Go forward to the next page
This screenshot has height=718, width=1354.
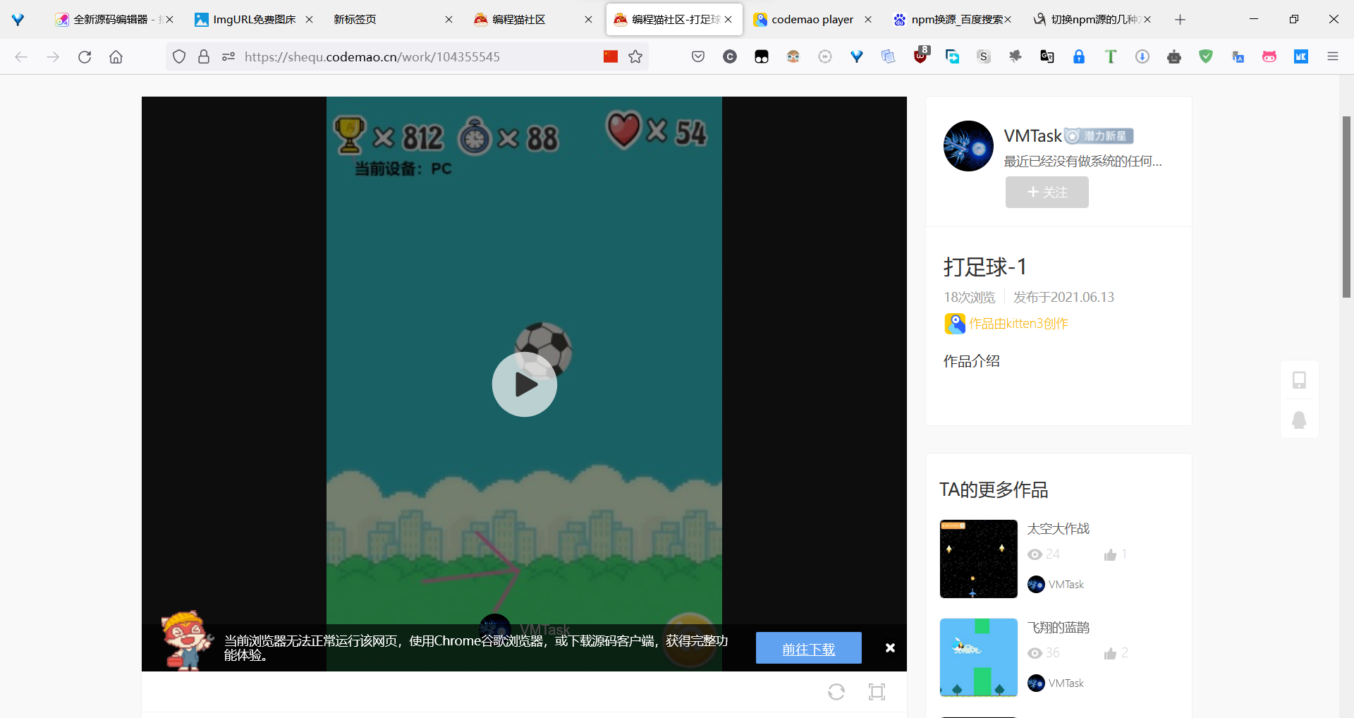[x=53, y=56]
